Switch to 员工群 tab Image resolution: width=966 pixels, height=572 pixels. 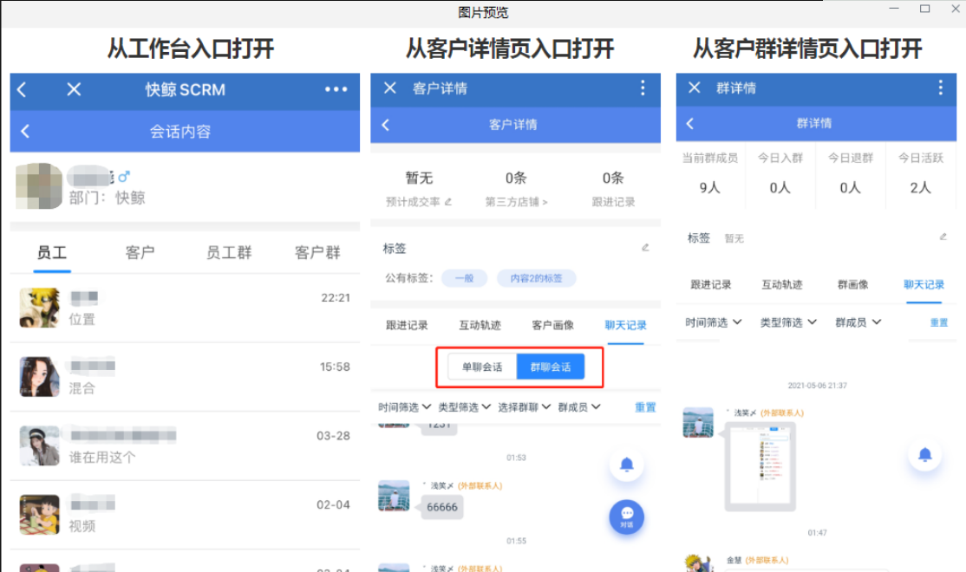(x=229, y=252)
